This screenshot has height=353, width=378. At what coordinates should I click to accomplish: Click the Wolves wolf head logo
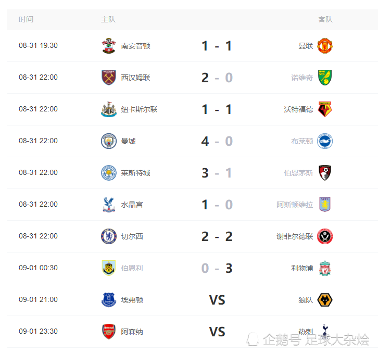click(325, 300)
